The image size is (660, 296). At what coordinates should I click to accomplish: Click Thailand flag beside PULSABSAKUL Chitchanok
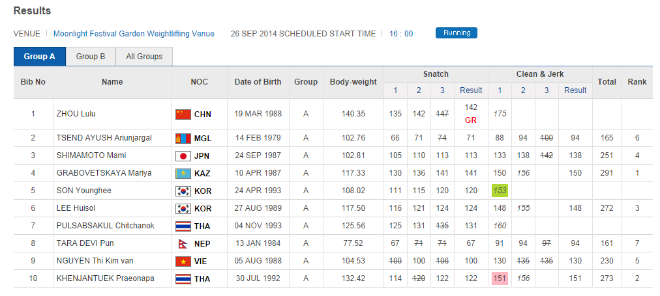pos(183,226)
